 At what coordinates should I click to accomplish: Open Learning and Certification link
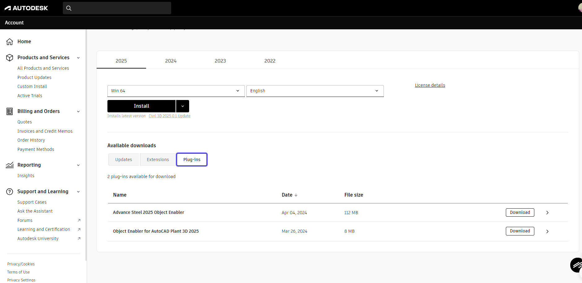coord(44,229)
